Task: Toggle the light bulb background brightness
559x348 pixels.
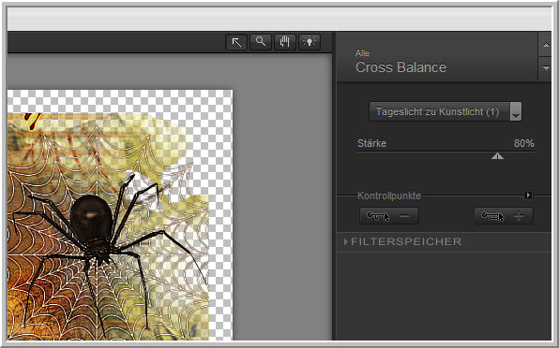Action: [x=310, y=43]
